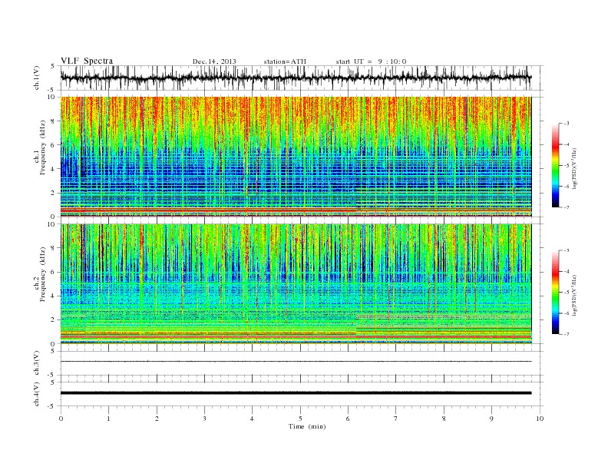Click the ch.1 spectrogram color bar

pos(555,165)
